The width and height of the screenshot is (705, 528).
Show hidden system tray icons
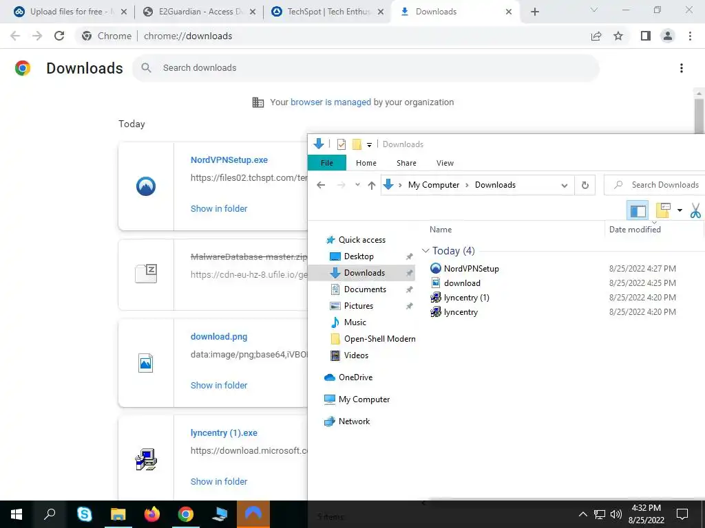click(582, 514)
